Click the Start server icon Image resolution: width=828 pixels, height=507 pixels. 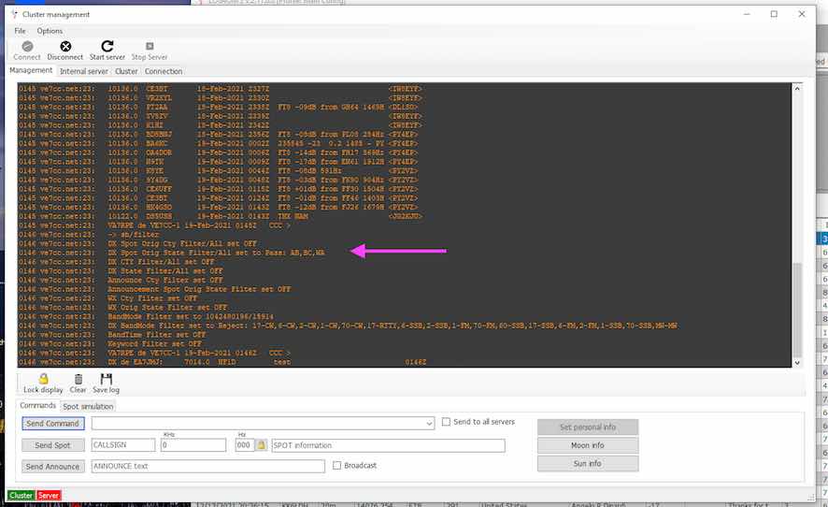pos(107,46)
